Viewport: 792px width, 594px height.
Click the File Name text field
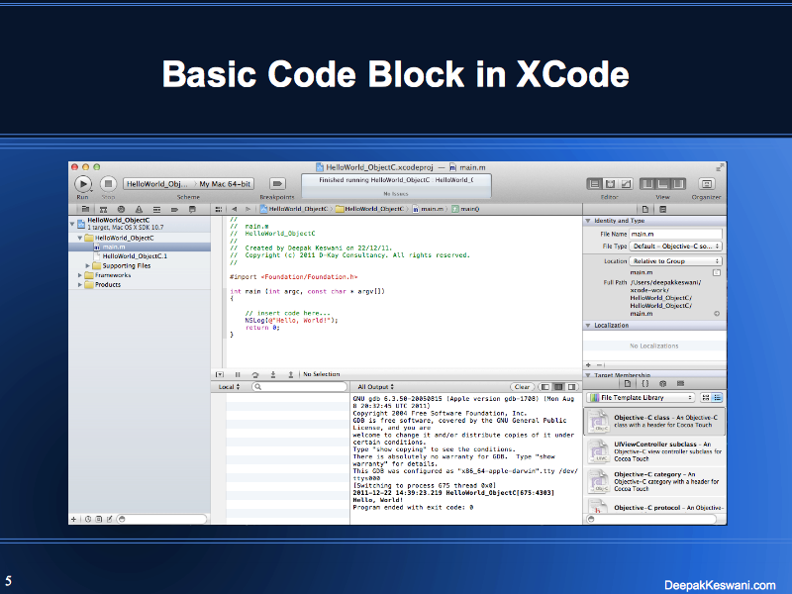coord(676,233)
